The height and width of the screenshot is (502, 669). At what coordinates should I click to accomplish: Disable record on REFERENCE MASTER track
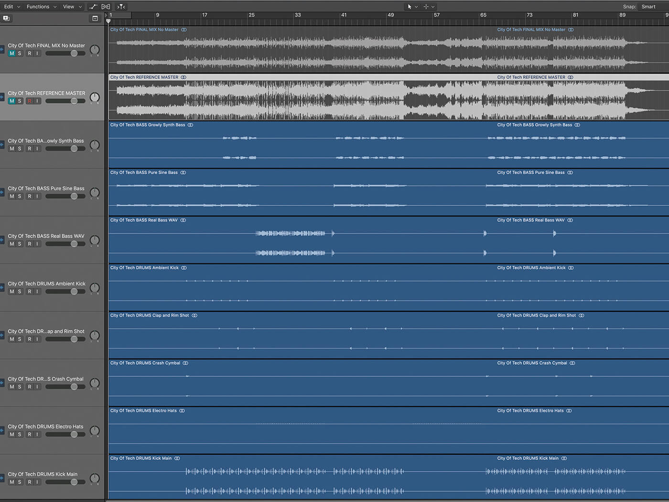point(30,101)
